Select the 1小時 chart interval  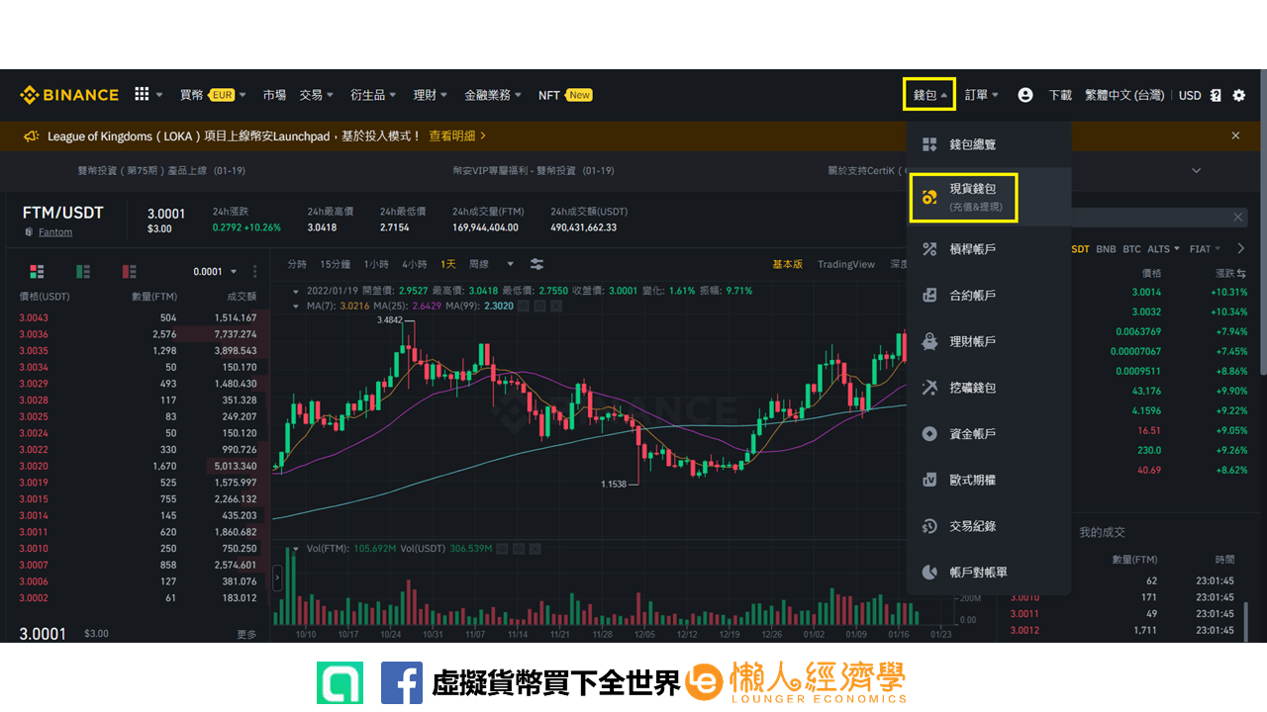376,264
